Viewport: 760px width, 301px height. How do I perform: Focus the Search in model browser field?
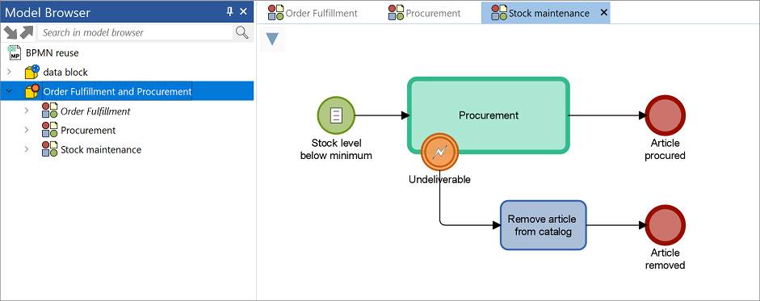(x=136, y=32)
